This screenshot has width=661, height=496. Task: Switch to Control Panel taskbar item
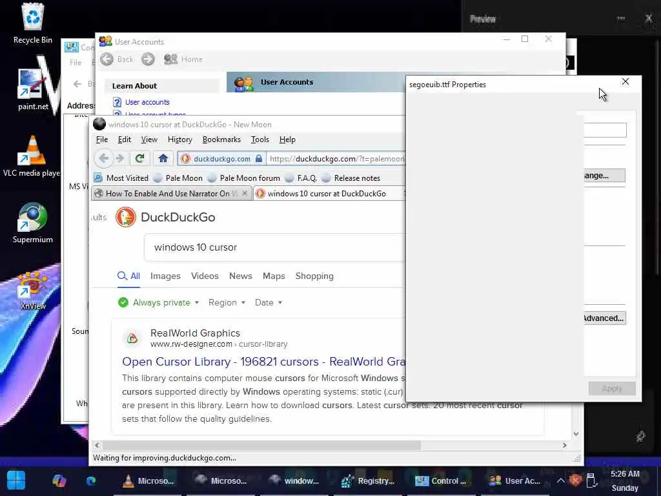[x=442, y=480]
